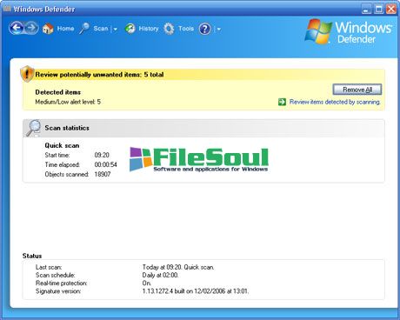Click the Back arrow navigation icon

17,28
